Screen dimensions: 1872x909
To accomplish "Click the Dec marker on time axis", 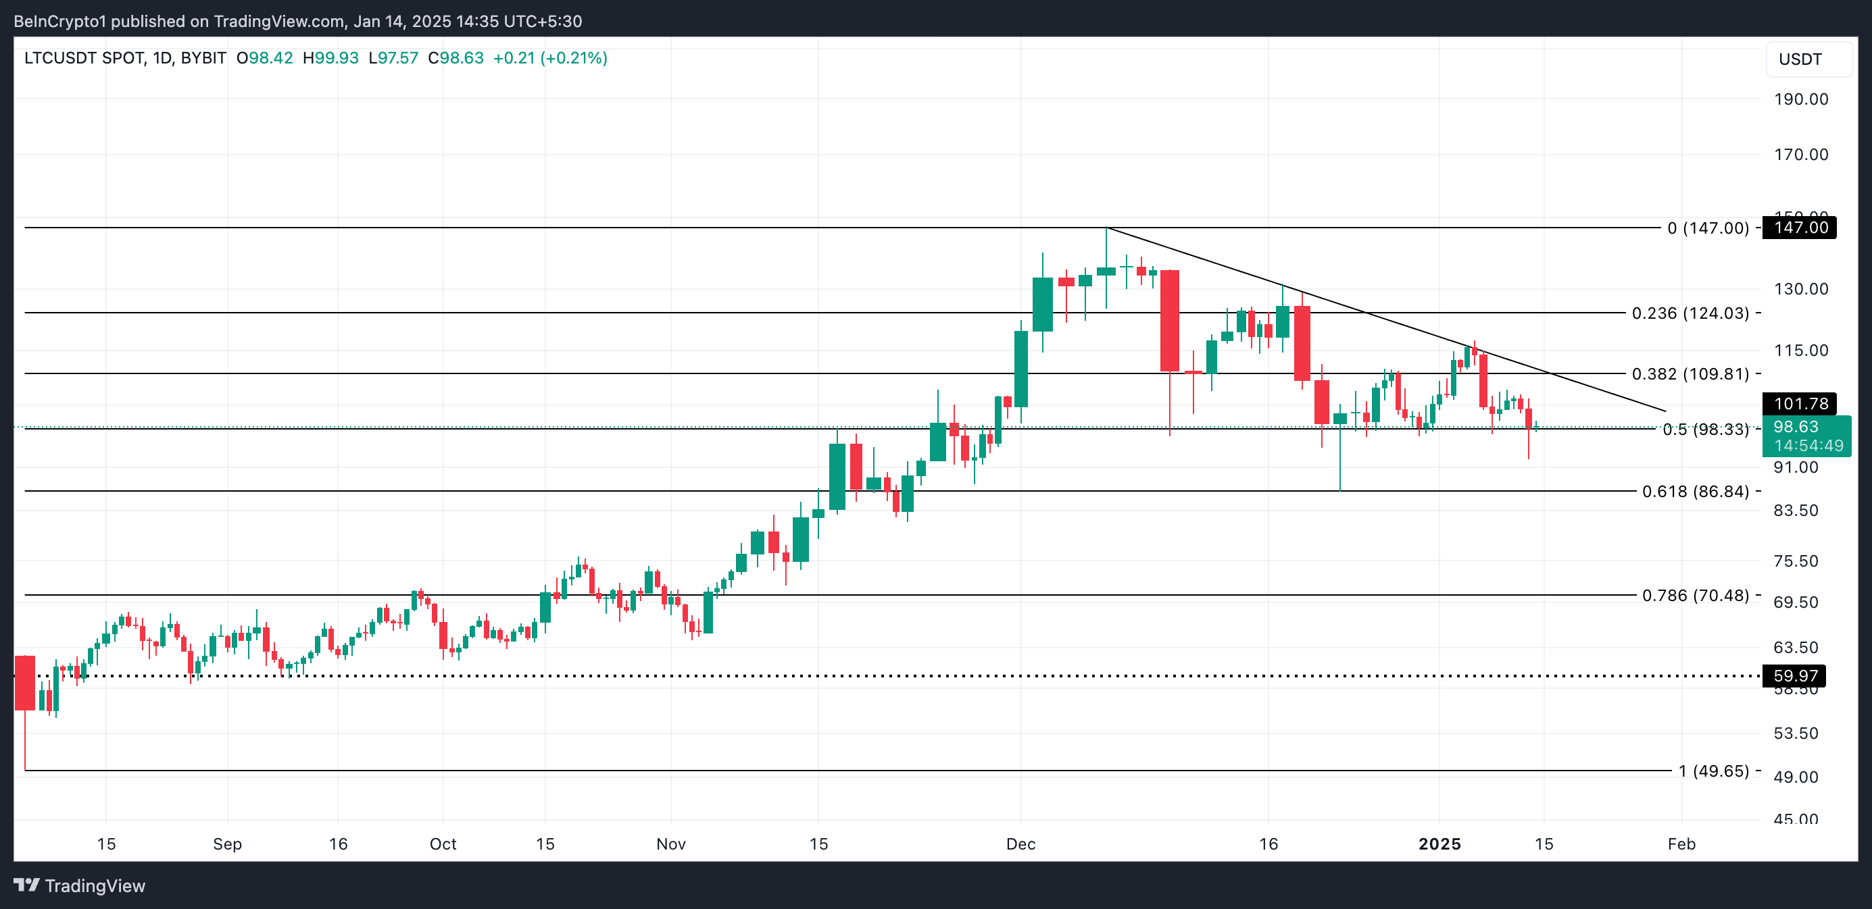I will pos(1020,843).
